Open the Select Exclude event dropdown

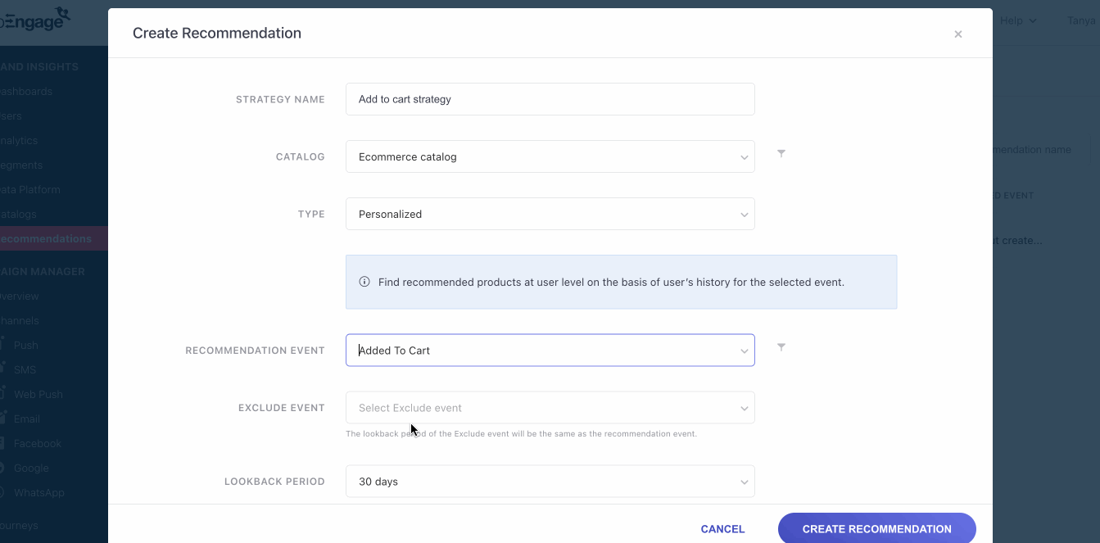550,408
